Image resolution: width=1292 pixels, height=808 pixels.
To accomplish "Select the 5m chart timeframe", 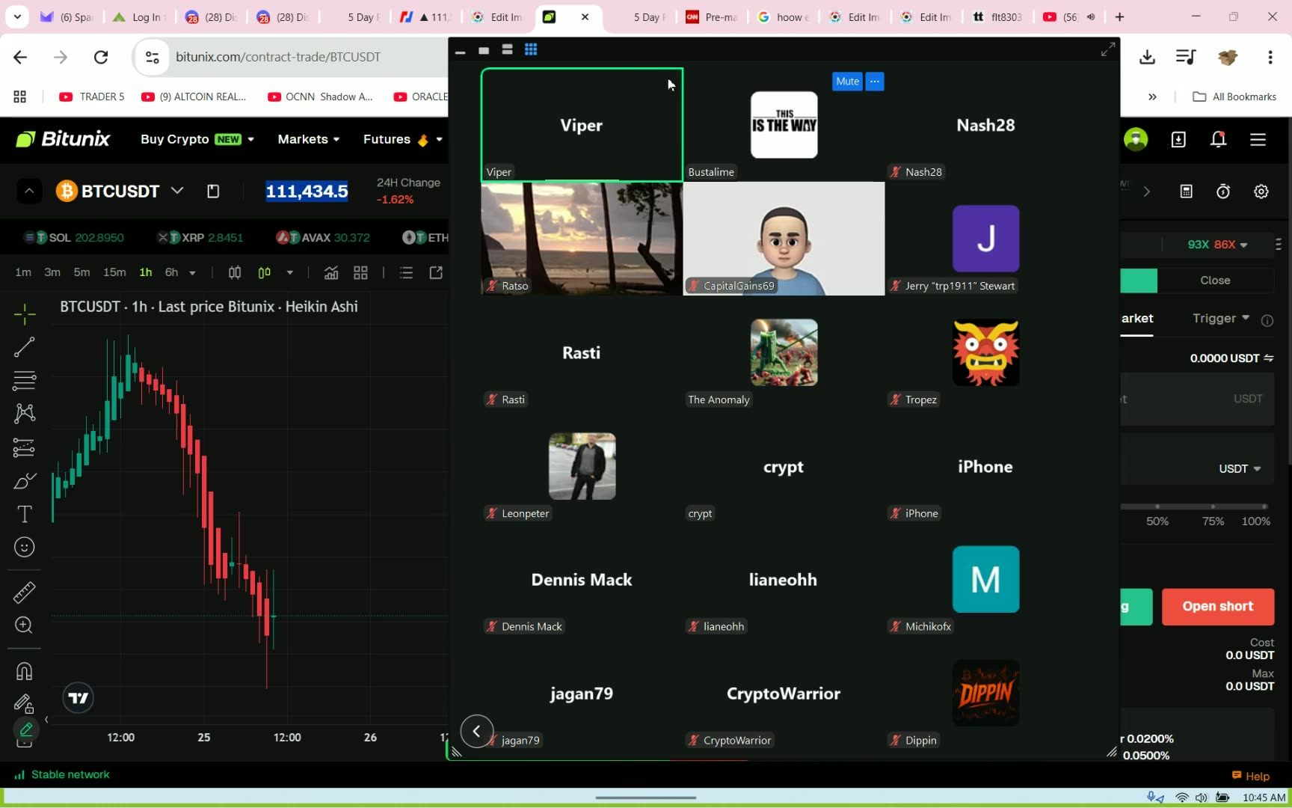I will coord(81,272).
